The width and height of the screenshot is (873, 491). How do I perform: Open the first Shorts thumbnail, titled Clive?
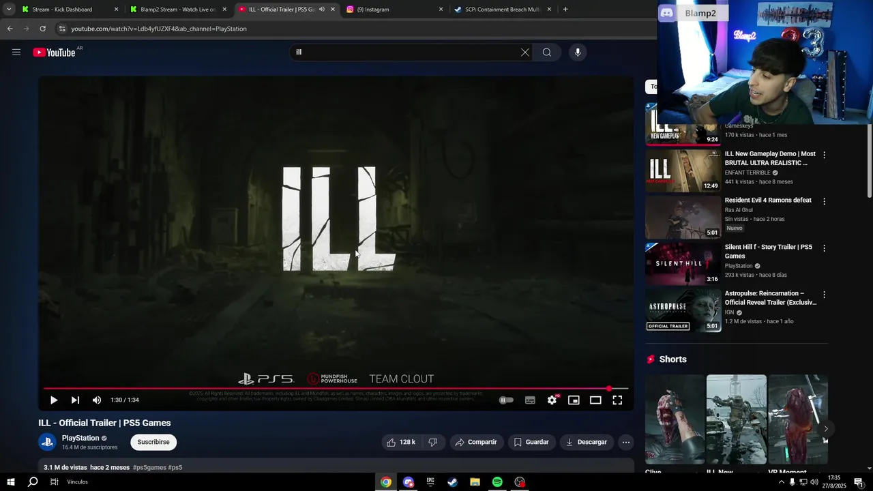675,419
